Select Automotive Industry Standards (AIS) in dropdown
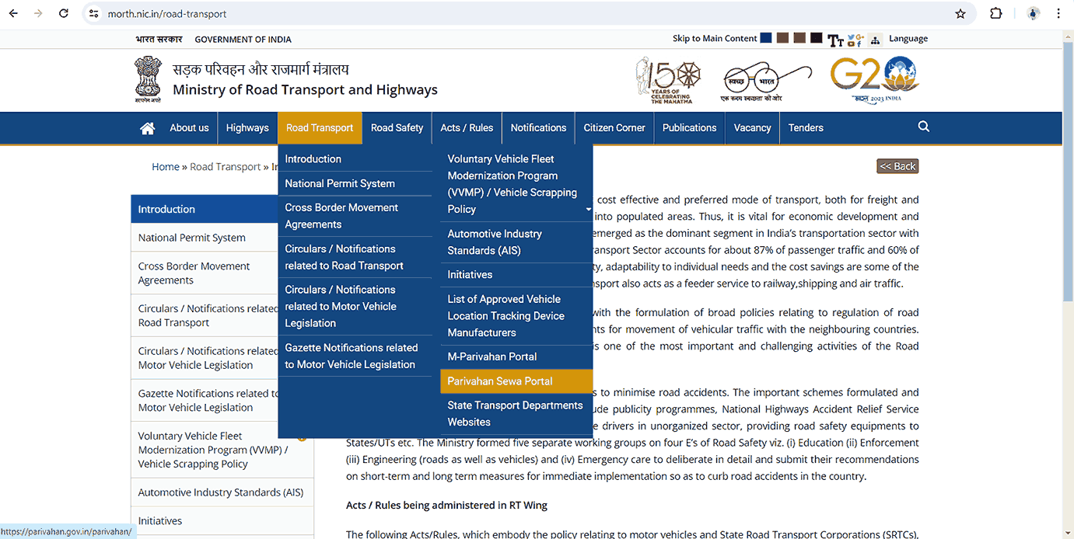Viewport: 1074px width, 539px height. click(x=516, y=242)
